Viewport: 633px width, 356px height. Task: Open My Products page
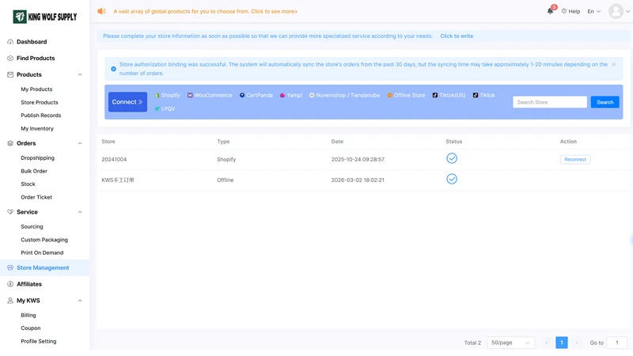tap(36, 89)
